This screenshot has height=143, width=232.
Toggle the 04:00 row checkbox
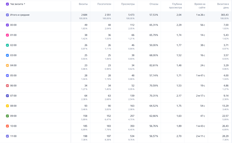[x=7, y=65]
